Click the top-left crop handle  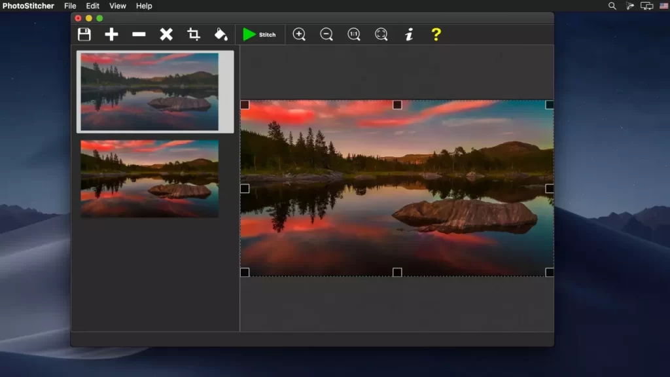pos(245,105)
